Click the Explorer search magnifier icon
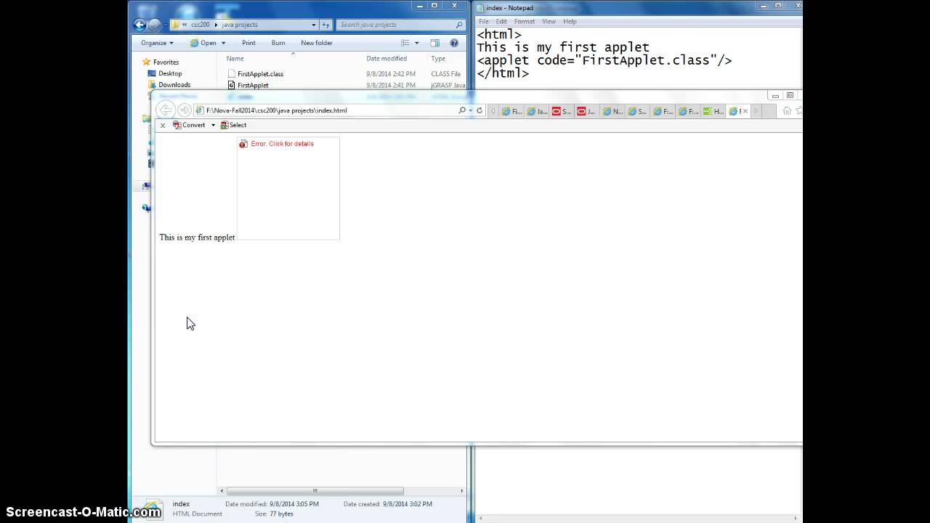 point(459,25)
